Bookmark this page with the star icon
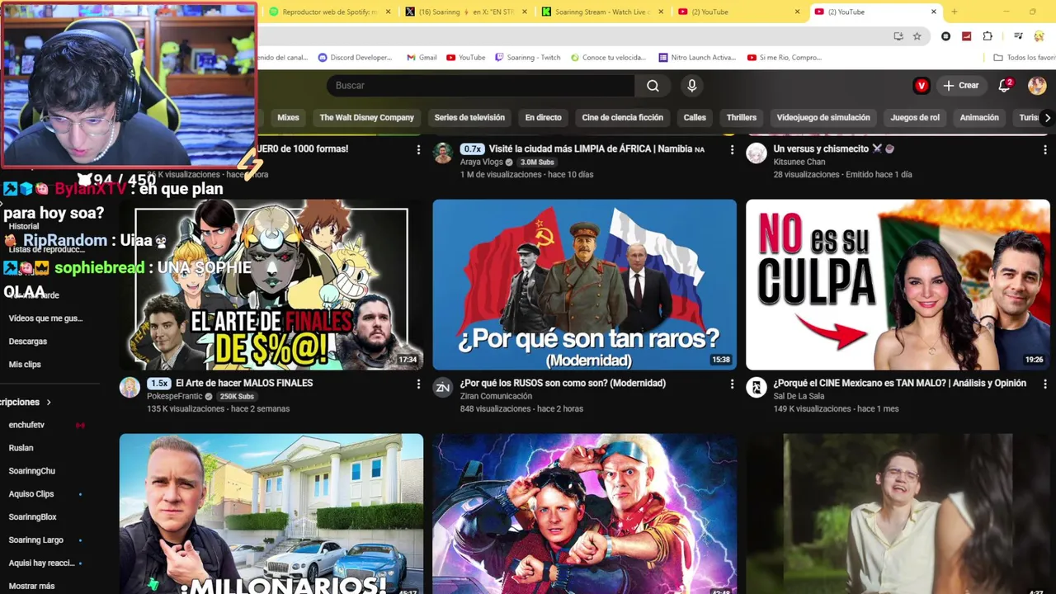Viewport: 1056px width, 594px height. (917, 36)
